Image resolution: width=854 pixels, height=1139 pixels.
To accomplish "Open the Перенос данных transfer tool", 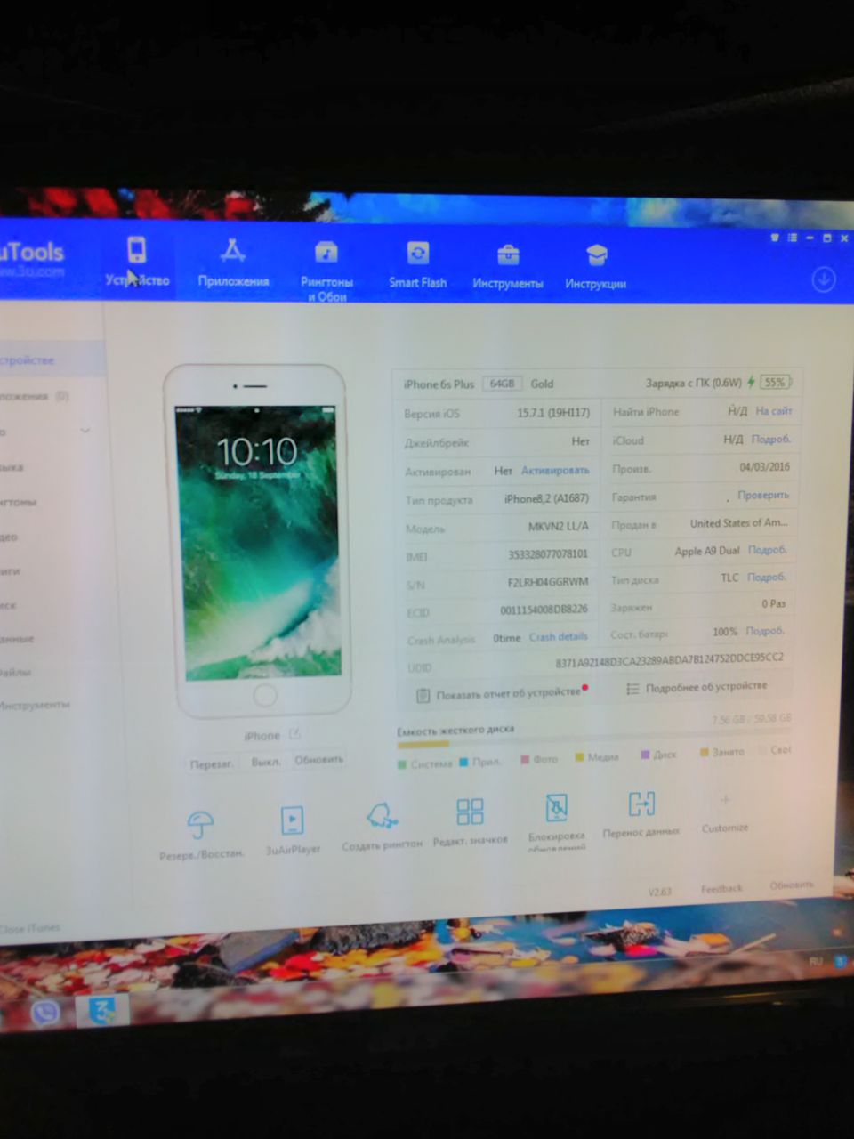I will [x=641, y=813].
